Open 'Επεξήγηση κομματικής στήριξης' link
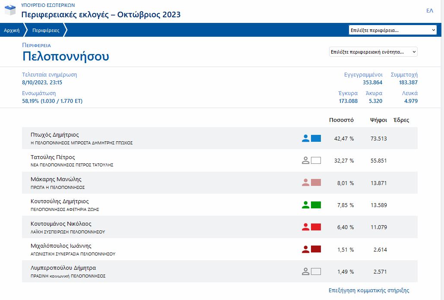 pyautogui.click(x=368, y=290)
